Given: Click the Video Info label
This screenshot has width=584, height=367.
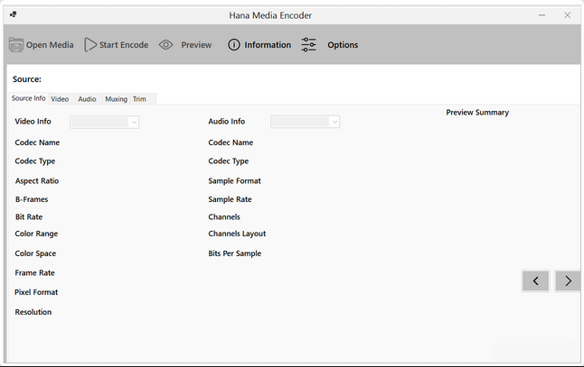Looking at the screenshot, I should coord(33,122).
